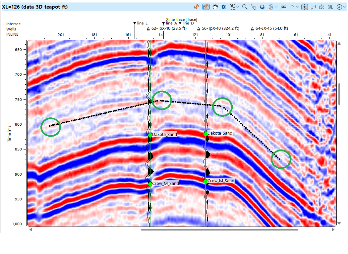348x254 pixels.
Task: Select the pan hand tool
Action: (x=215, y=7)
